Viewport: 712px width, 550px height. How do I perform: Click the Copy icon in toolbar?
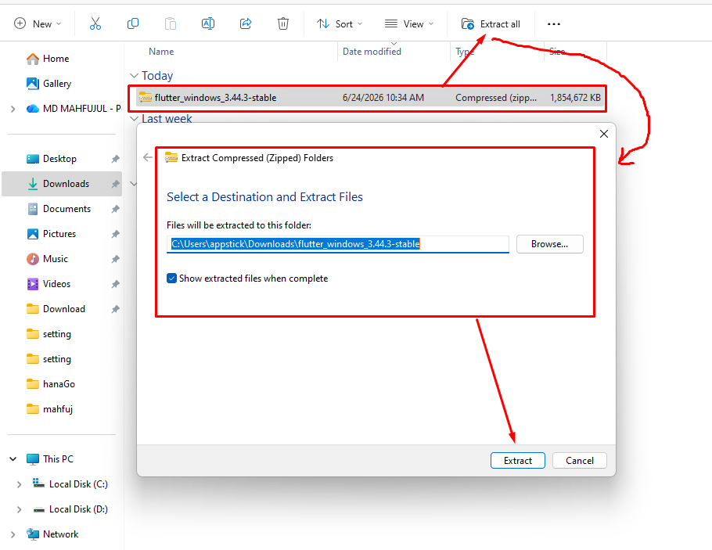(132, 23)
